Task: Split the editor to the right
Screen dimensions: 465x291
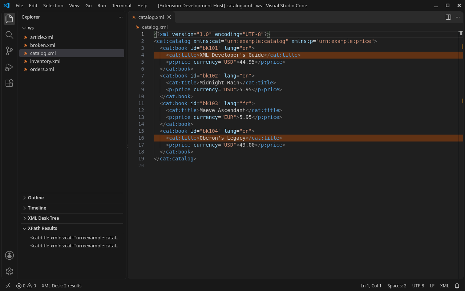Action: point(448,17)
